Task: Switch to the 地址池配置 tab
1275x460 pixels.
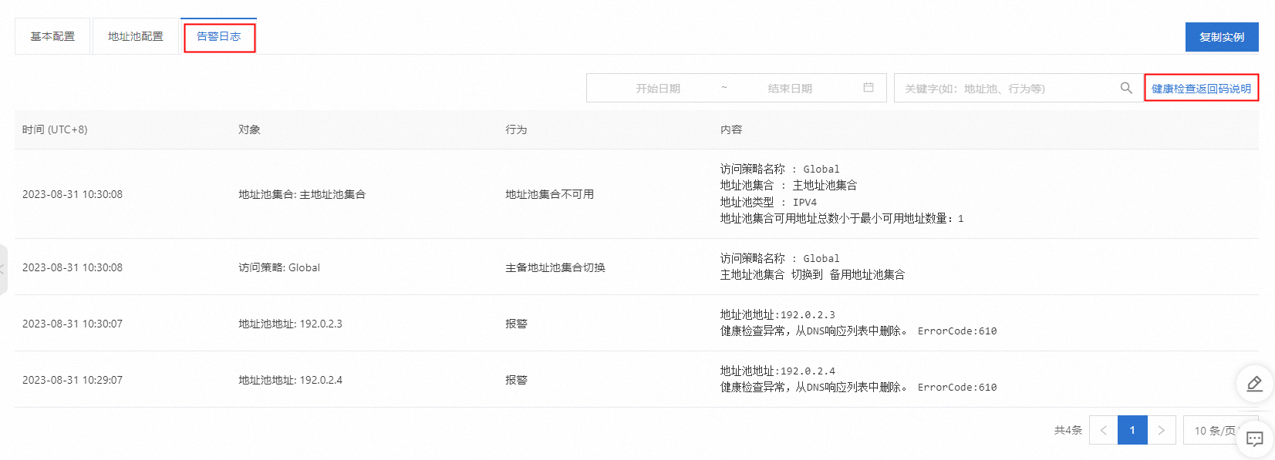Action: 136,36
